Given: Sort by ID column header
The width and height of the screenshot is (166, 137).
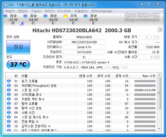Looking at the screenshot, I should point(16,76).
